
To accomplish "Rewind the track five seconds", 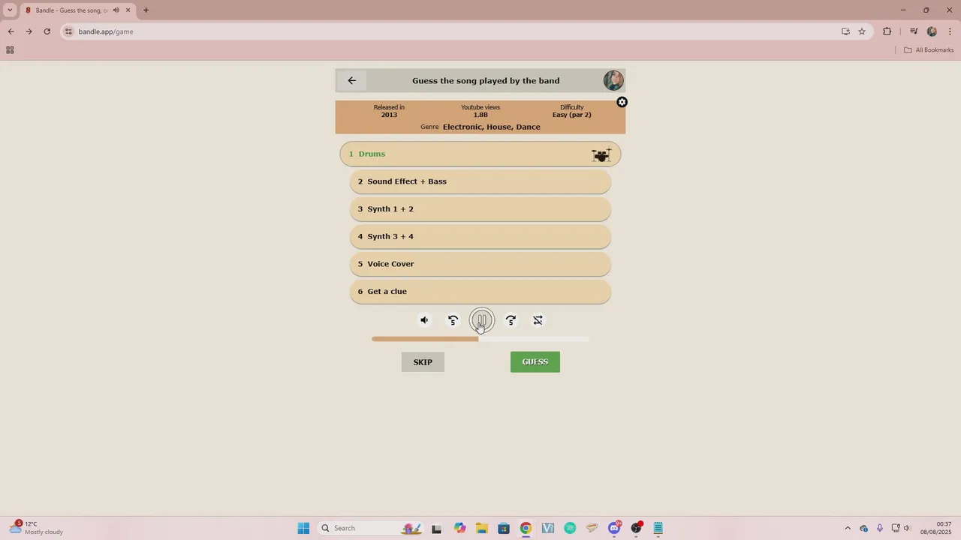I will [453, 320].
